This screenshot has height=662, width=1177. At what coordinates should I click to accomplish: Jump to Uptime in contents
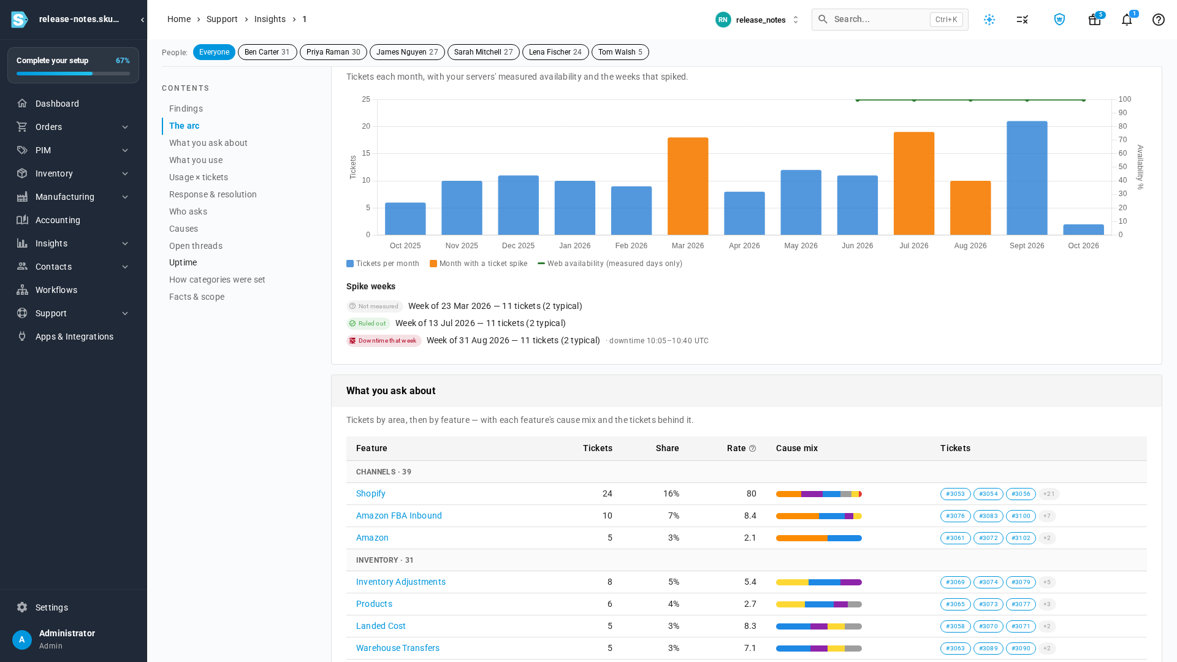[x=183, y=262]
